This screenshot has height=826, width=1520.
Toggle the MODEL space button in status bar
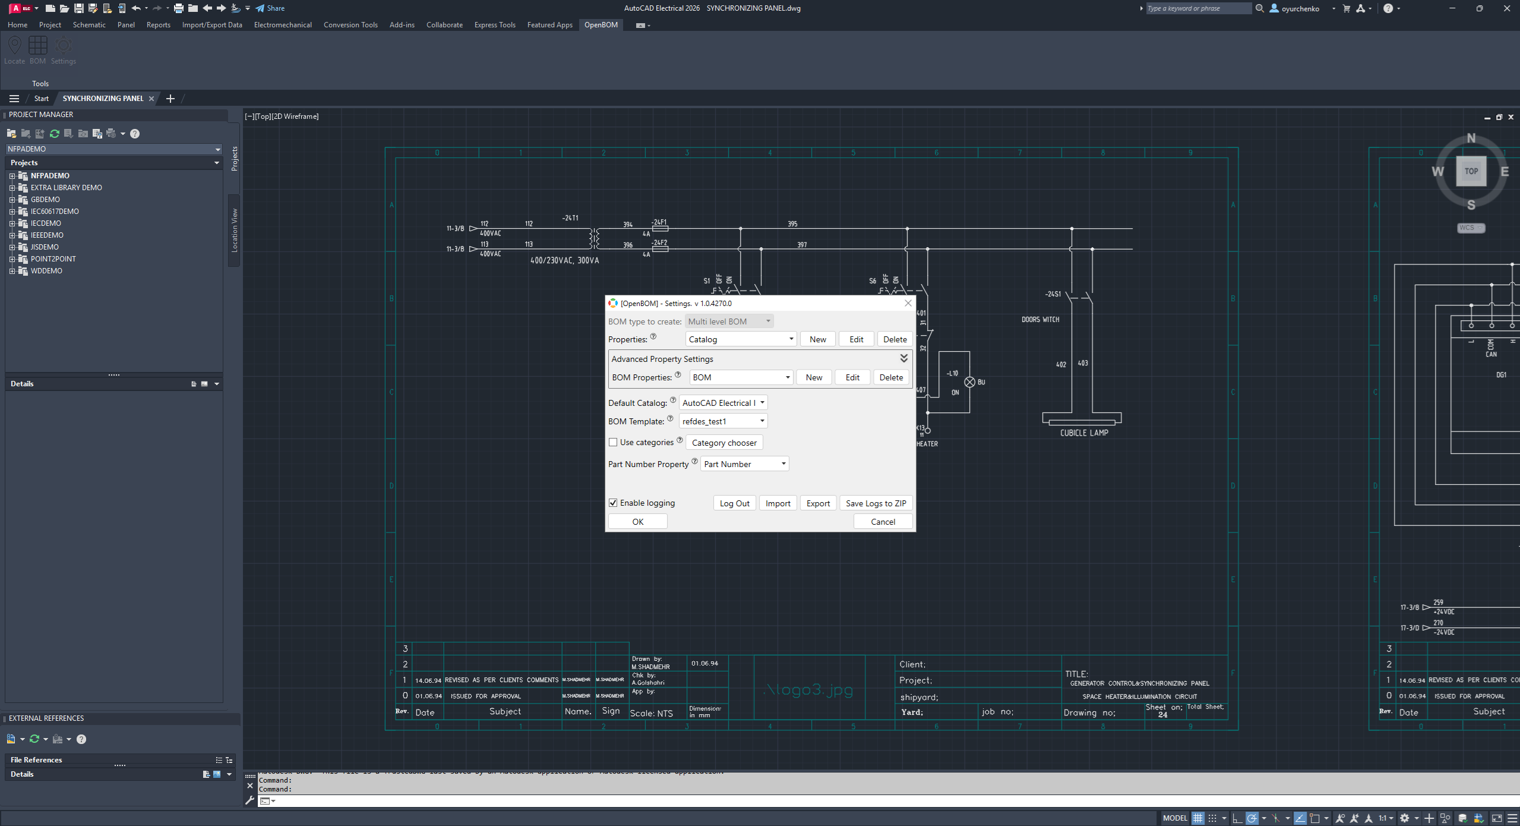point(1174,818)
